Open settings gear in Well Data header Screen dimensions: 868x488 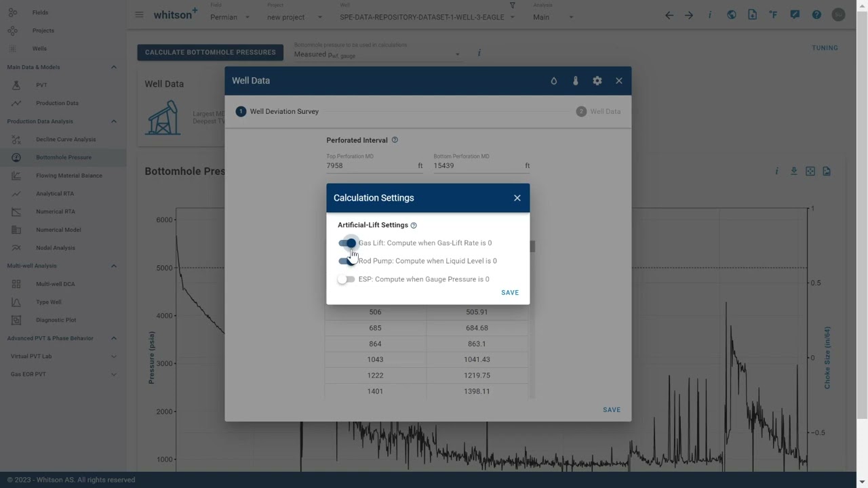tap(597, 81)
